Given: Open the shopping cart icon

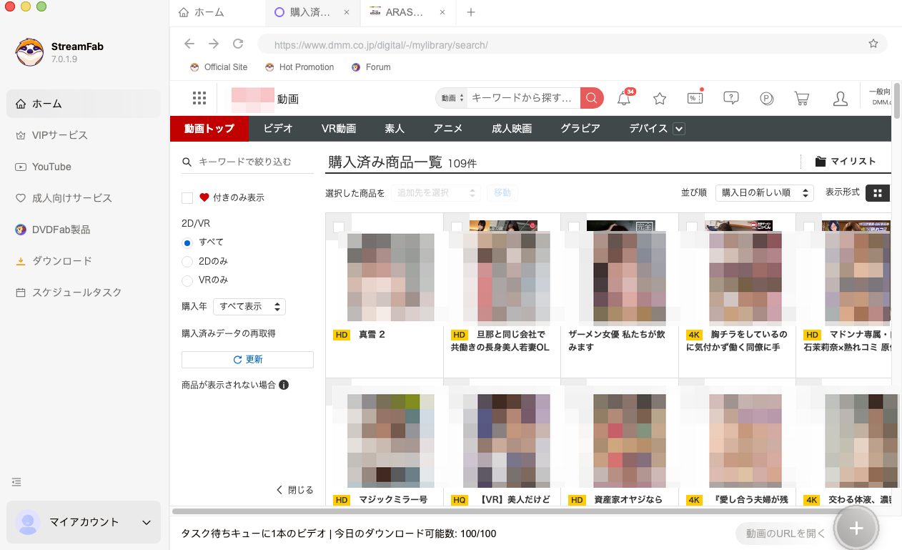Looking at the screenshot, I should click(x=802, y=99).
